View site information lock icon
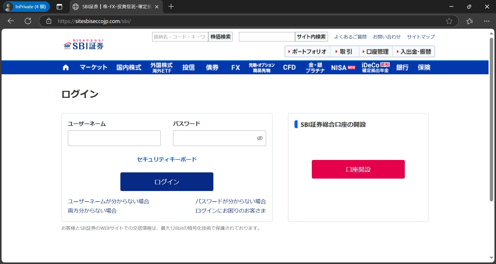The image size is (496, 264). click(49, 21)
